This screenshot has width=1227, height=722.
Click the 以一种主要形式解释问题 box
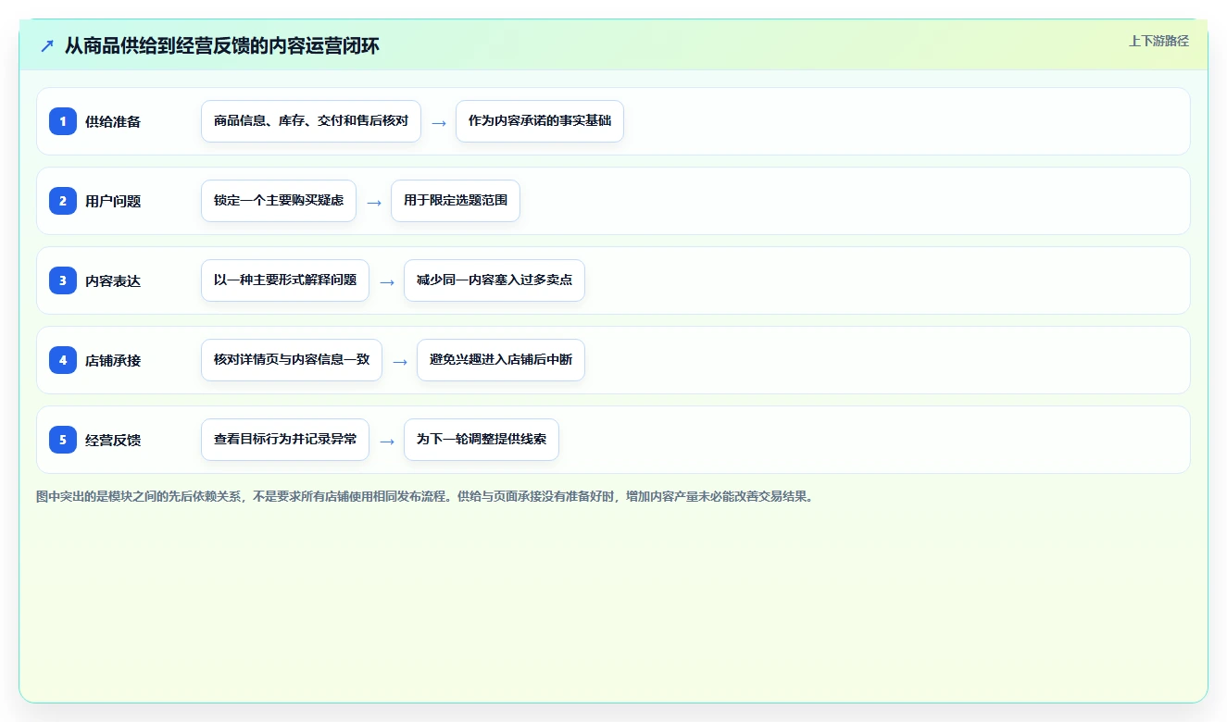[x=285, y=280]
